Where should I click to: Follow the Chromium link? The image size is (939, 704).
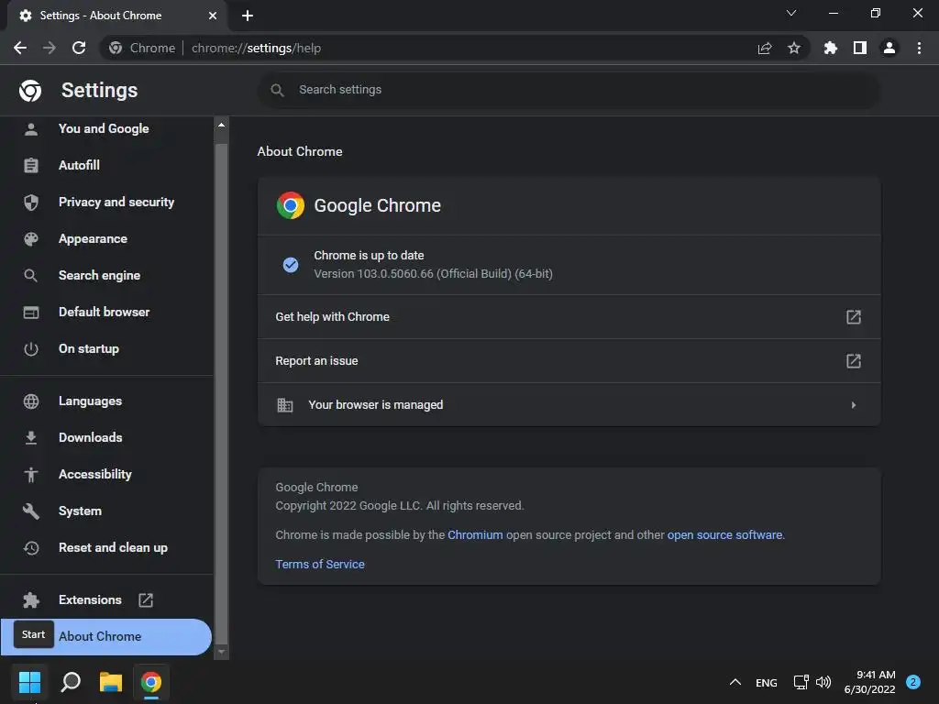(475, 535)
